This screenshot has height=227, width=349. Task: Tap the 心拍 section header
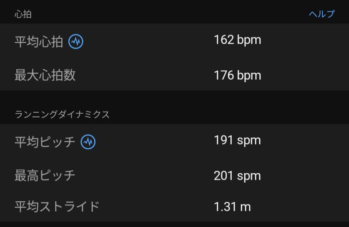tap(23, 14)
